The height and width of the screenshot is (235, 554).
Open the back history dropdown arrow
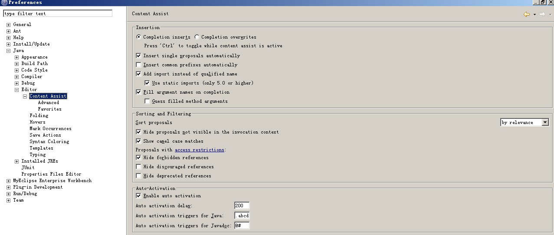[534, 14]
